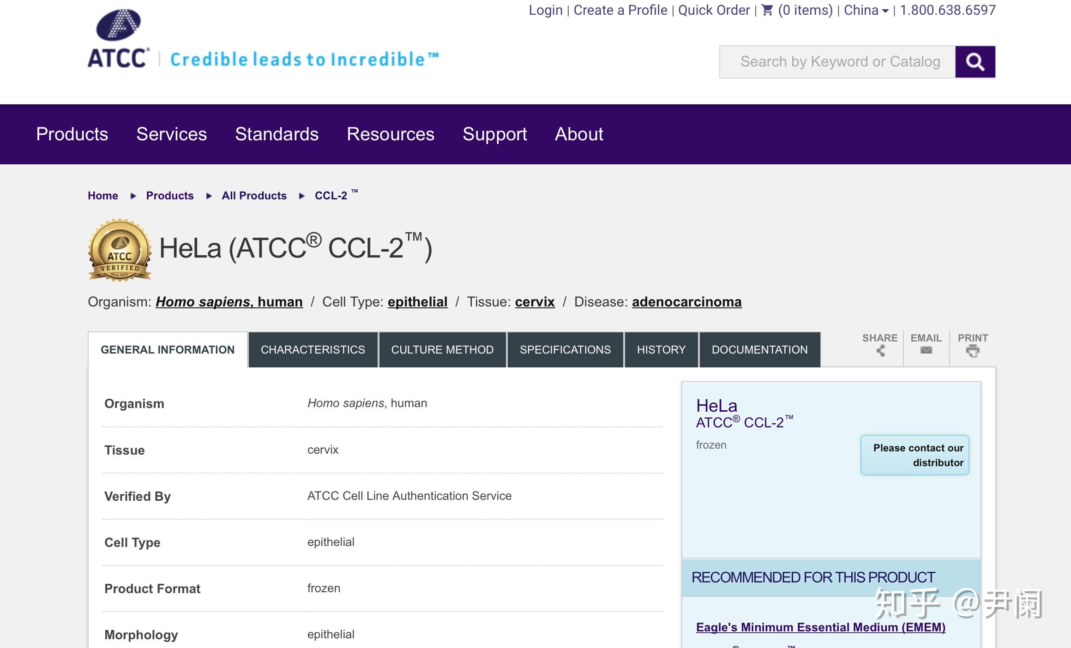
Task: Select the History tab
Action: [661, 350]
